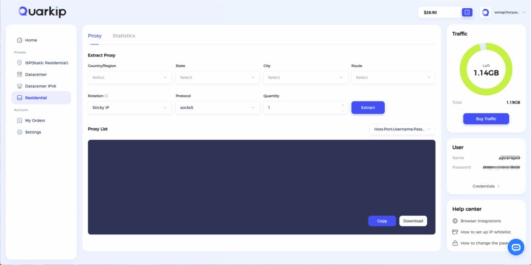The width and height of the screenshot is (531, 265).
Task: Click the $26.90 balance text
Action: (x=430, y=12)
